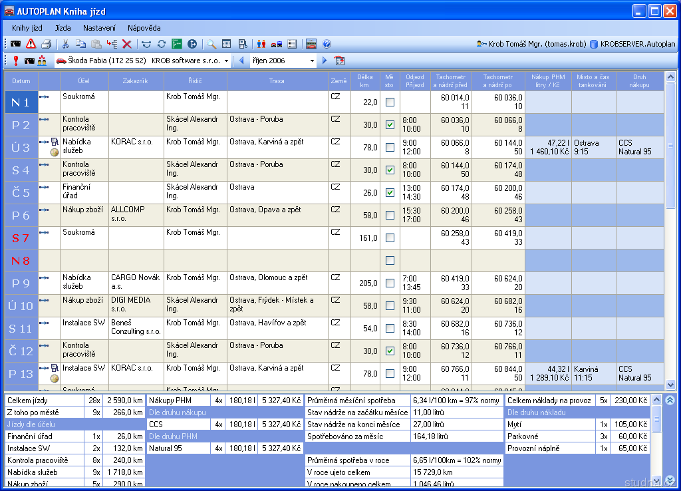The width and height of the screenshot is (681, 491).
Task: Open the Nastavení menu
Action: 99,28
